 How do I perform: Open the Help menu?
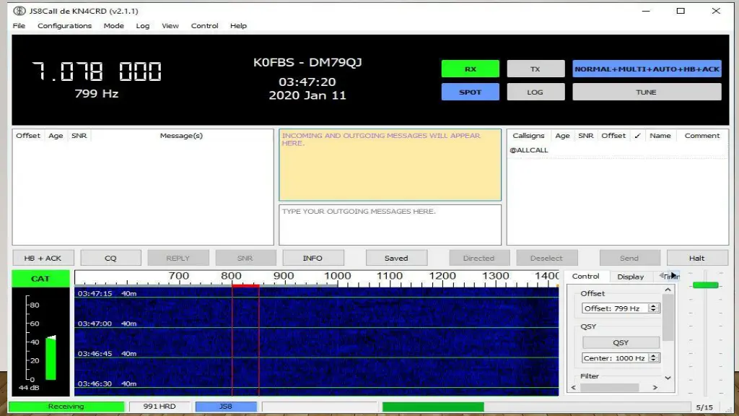click(x=238, y=26)
